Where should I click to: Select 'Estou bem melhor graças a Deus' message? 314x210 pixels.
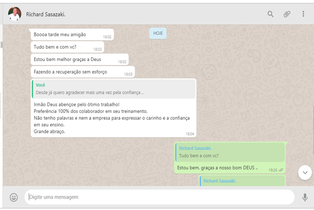[x=68, y=60]
